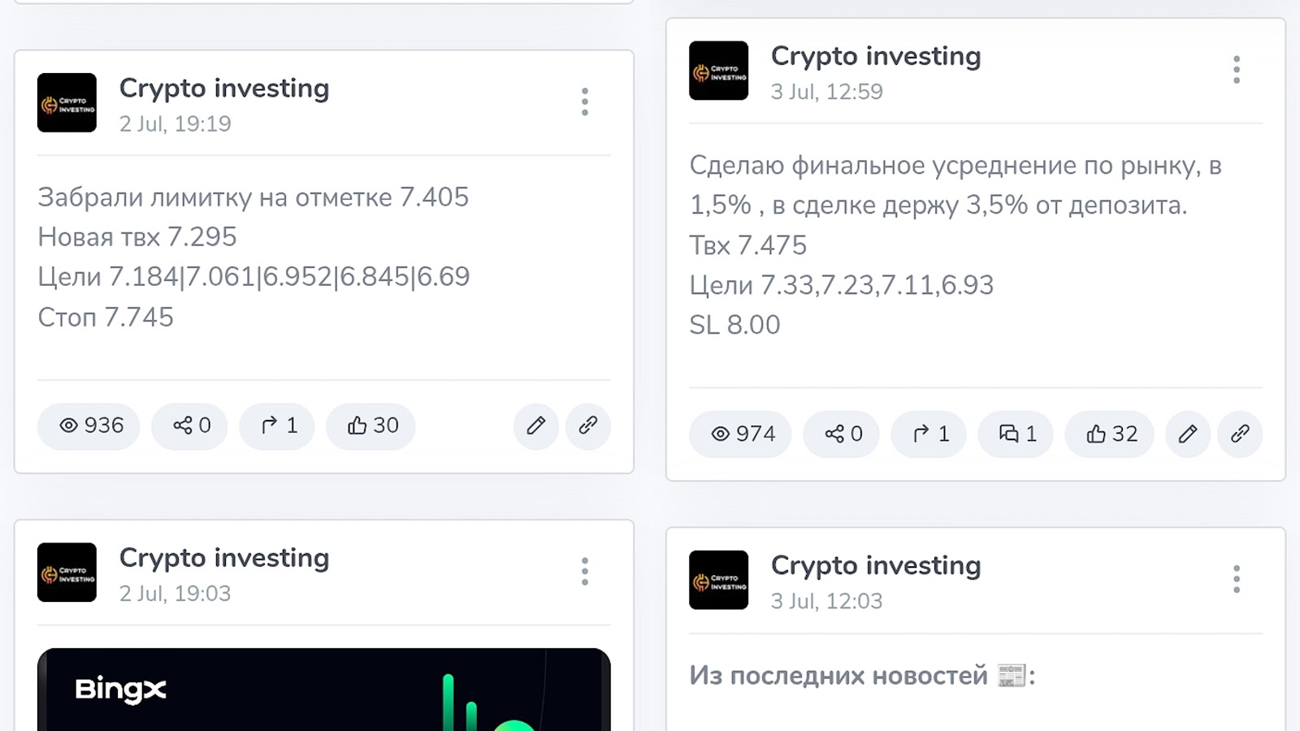Click the eye icon showing 974 views
The width and height of the screenshot is (1300, 731).
coord(739,434)
